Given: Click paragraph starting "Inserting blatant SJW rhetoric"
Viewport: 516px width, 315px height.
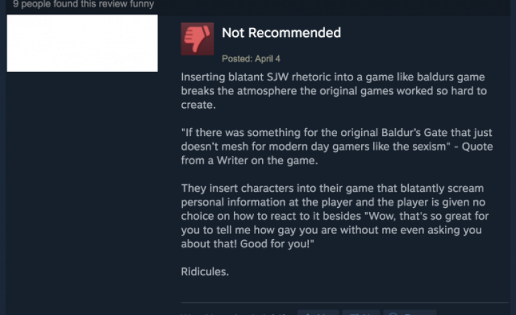Looking at the screenshot, I should click(x=334, y=91).
